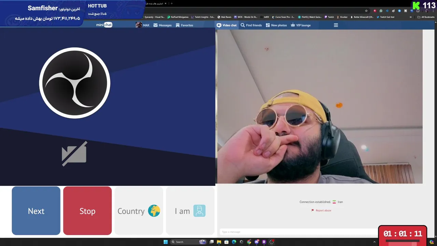
Task: Open the hamburger menu
Action: pyautogui.click(x=336, y=25)
